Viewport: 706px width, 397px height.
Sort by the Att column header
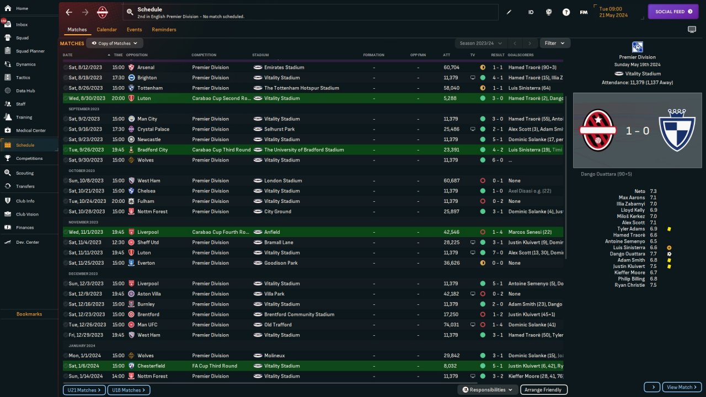447,55
